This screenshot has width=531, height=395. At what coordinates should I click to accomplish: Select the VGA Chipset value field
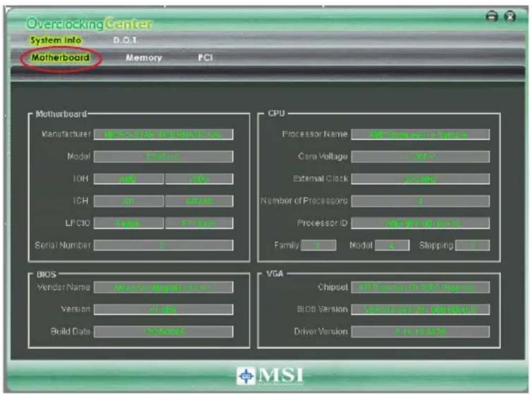(420, 287)
